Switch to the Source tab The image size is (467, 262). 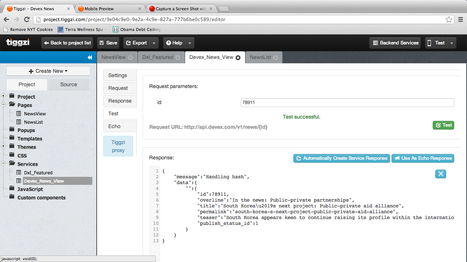69,84
